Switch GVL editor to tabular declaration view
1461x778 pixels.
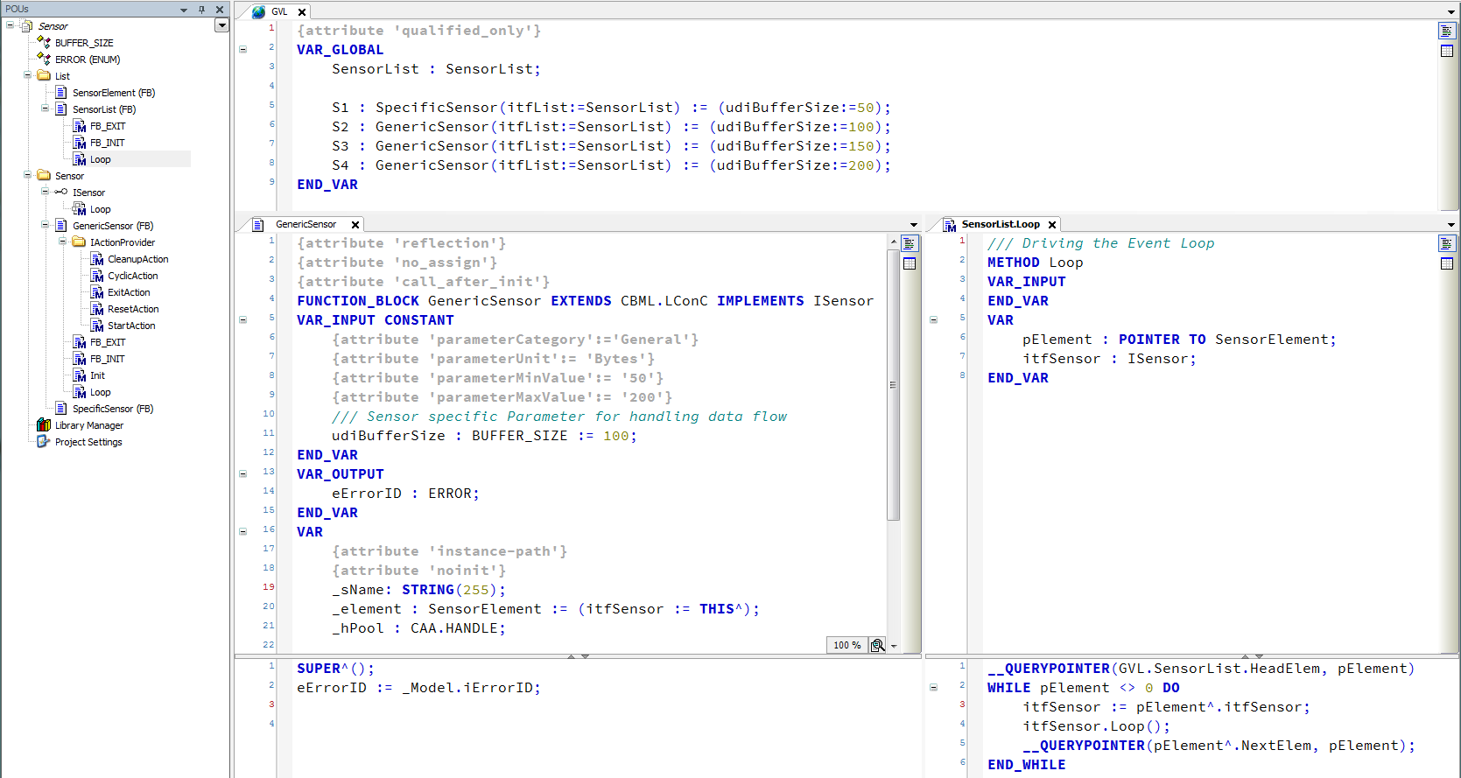[x=1446, y=51]
